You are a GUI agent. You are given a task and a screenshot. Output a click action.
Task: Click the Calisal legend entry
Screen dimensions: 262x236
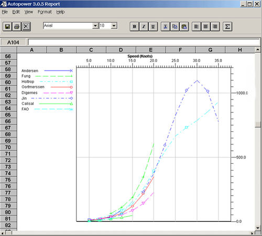click(x=47, y=104)
